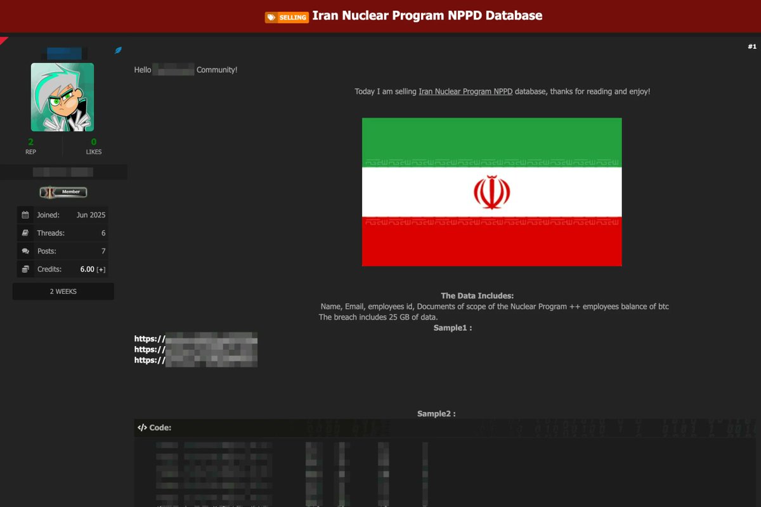Screen dimensions: 761x507
Task: Click the [+] next to Credits 6.00
Action: 101,269
